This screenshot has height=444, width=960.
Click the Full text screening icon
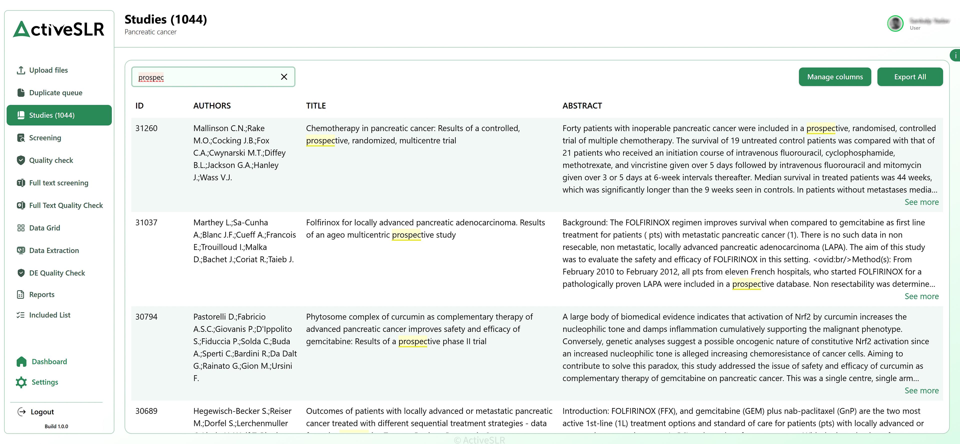tap(21, 183)
